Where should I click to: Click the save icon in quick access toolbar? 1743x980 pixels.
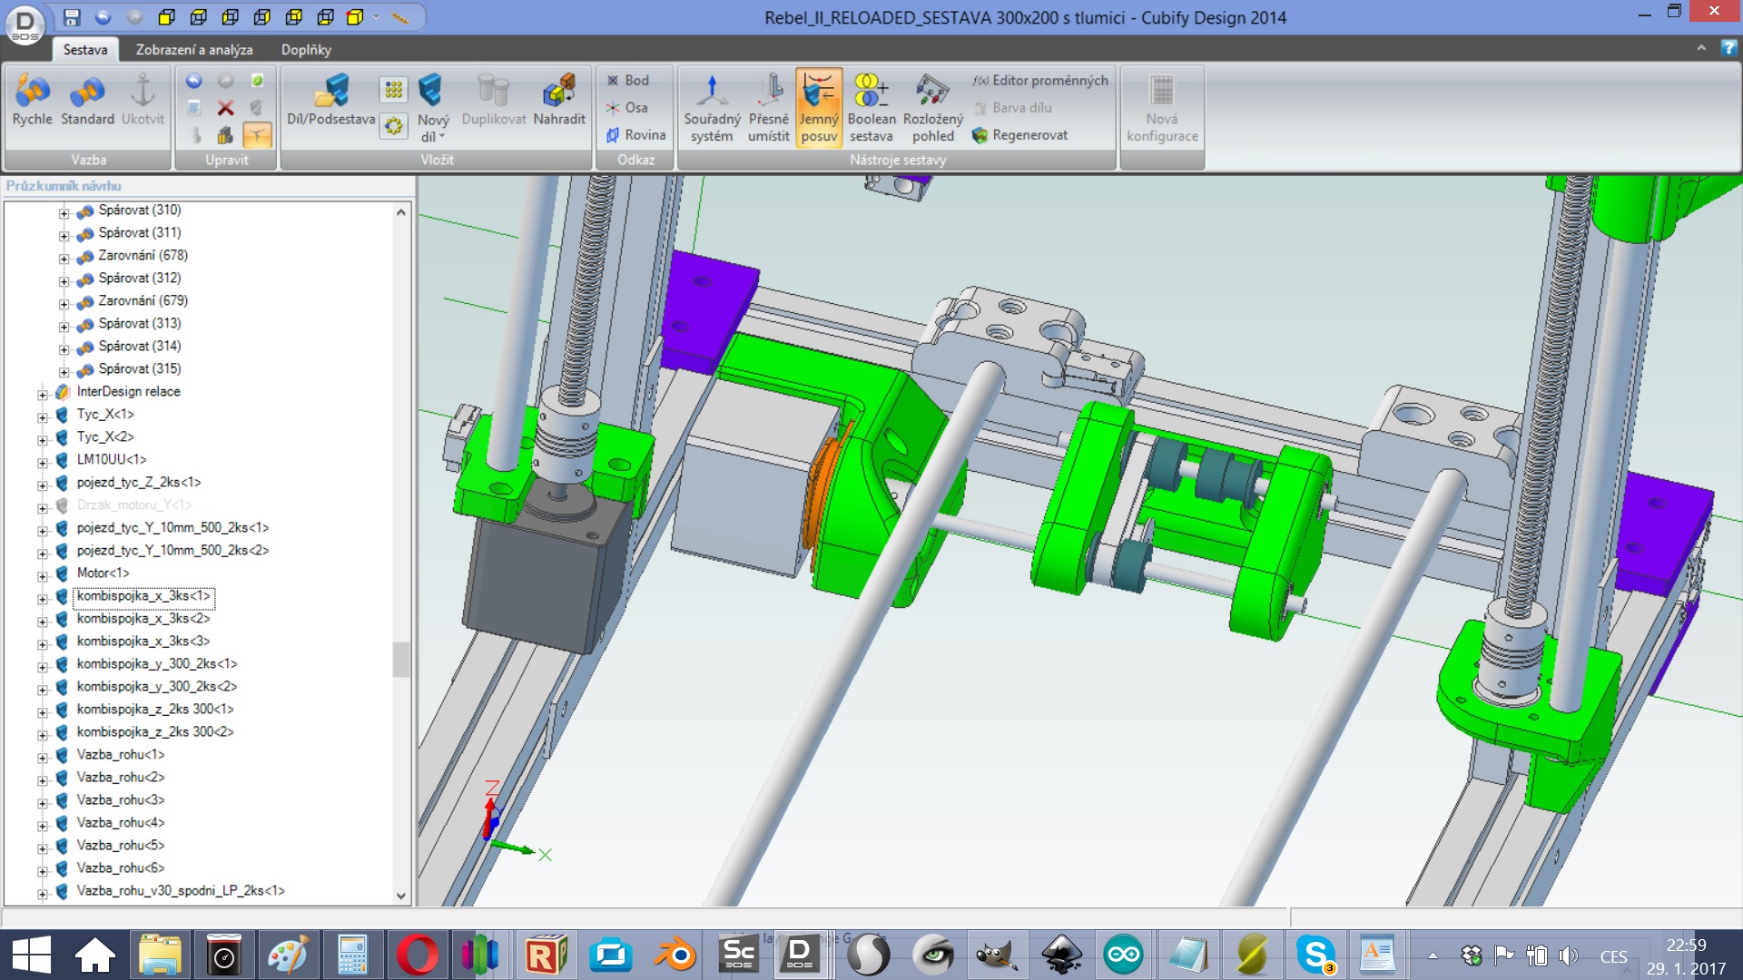tap(72, 17)
